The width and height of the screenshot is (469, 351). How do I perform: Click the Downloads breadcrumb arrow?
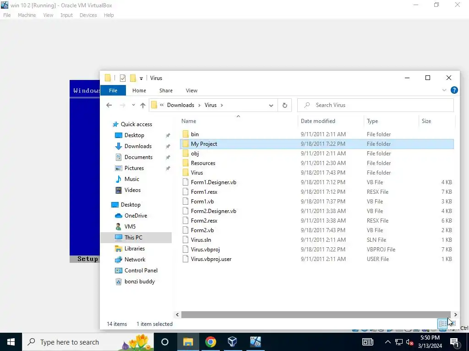tap(200, 105)
